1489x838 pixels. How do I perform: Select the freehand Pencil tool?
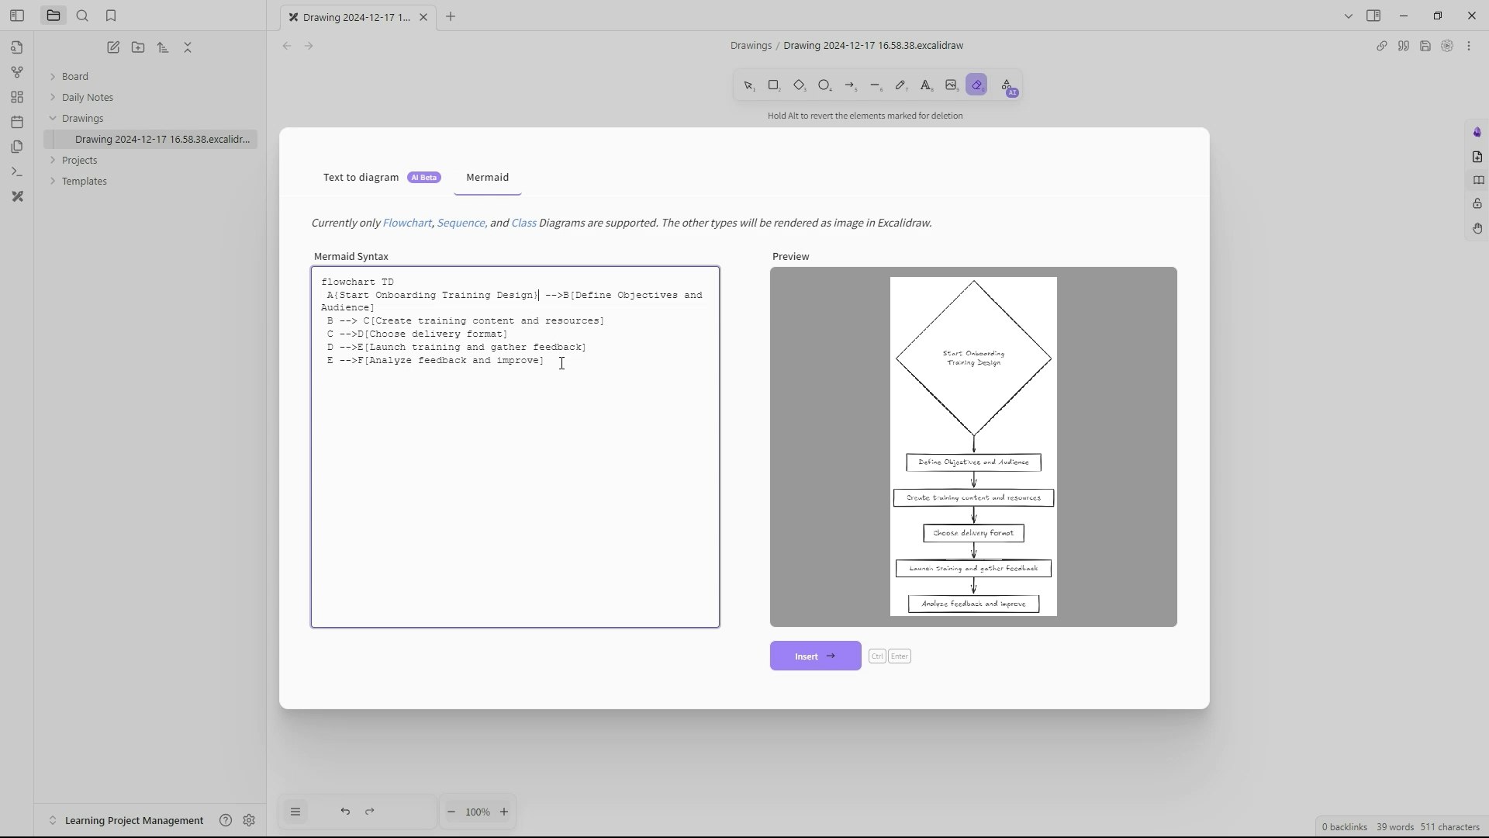pos(900,85)
